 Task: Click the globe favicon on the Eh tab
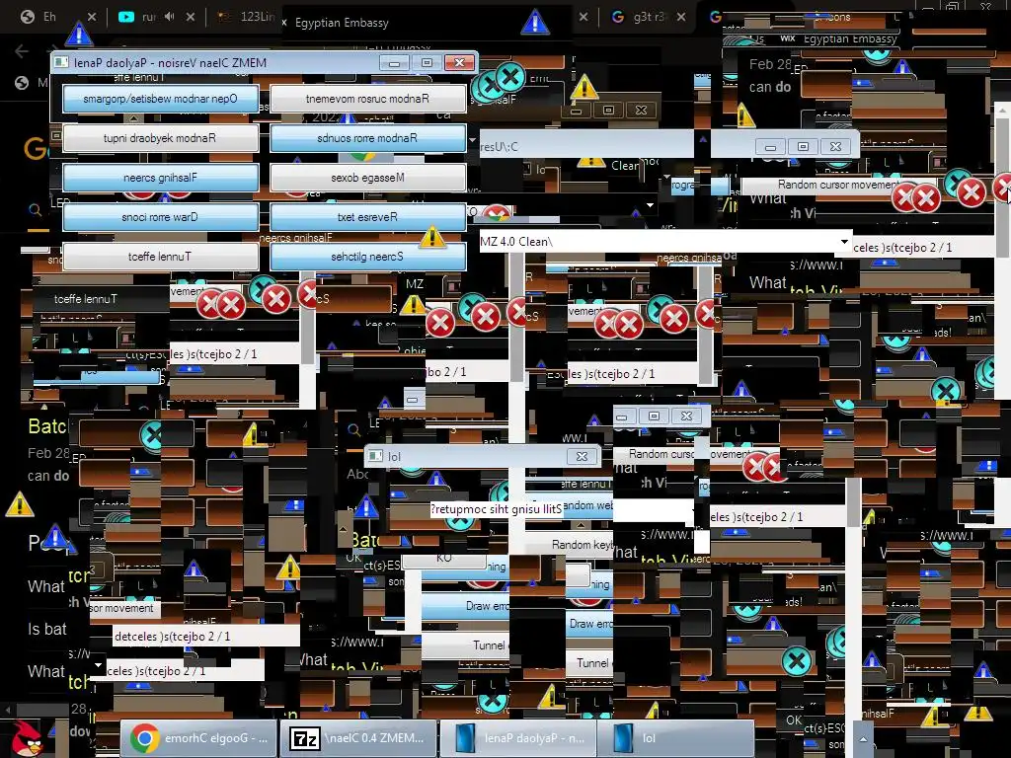pos(27,17)
